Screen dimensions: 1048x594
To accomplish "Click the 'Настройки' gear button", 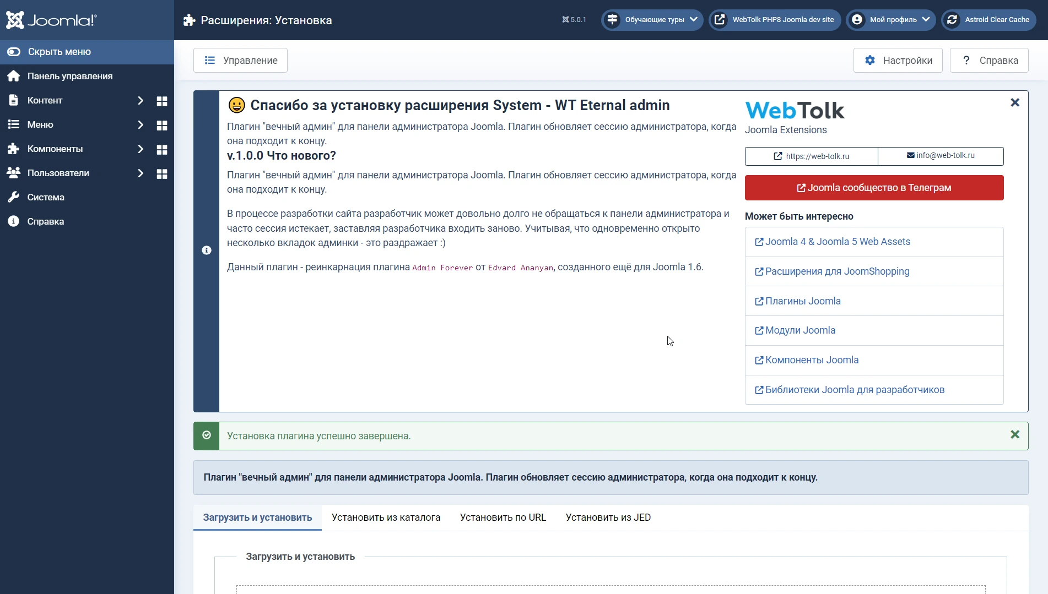I will point(898,61).
